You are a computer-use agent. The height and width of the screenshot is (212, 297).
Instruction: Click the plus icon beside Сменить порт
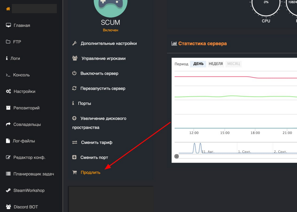74,157
